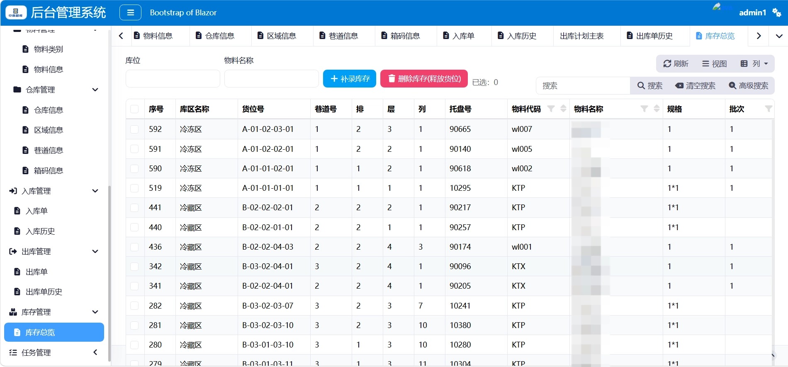Open 区域信息 in the sidebar
Image resolution: width=788 pixels, height=367 pixels.
tap(49, 130)
